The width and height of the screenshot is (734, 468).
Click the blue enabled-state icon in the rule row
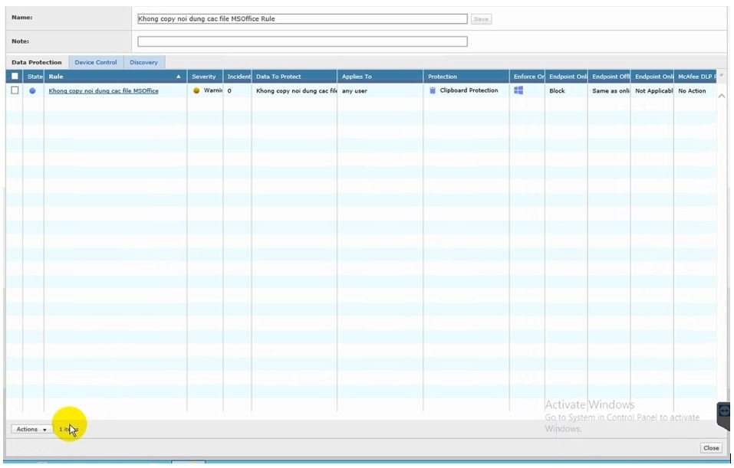(32, 91)
